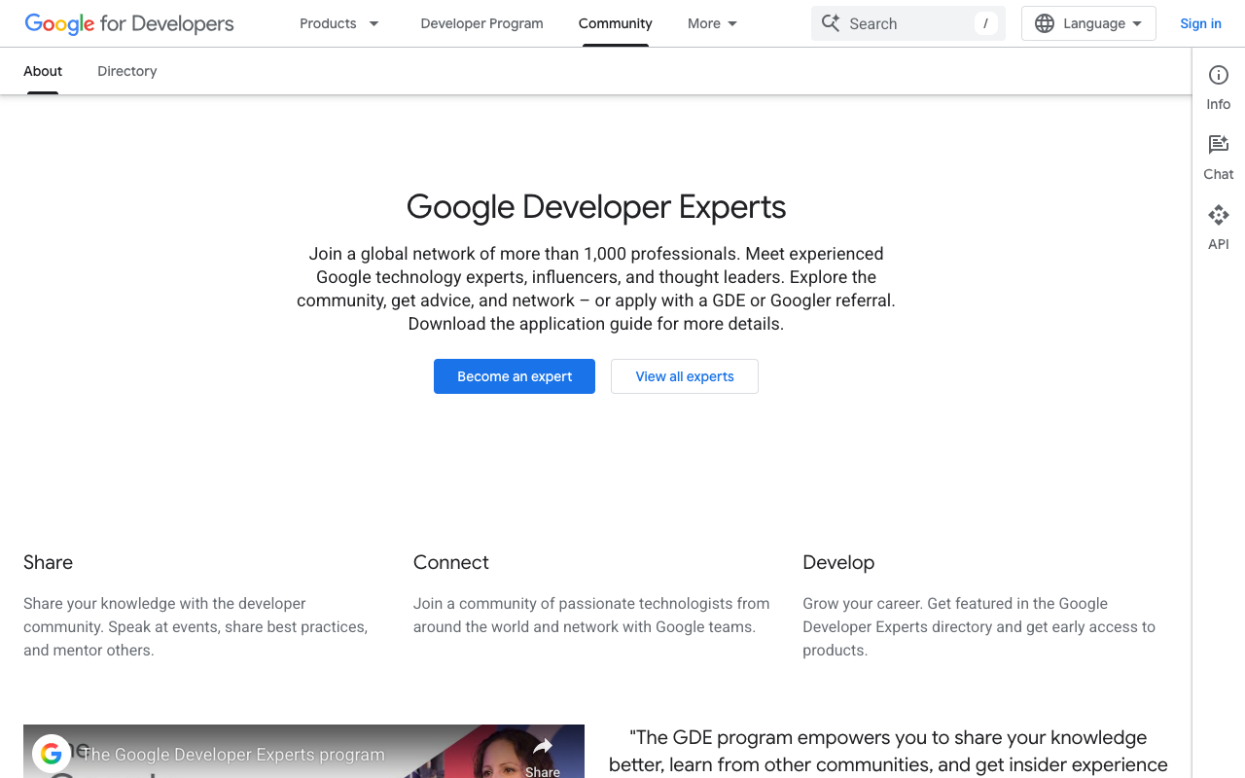The image size is (1245, 778).
Task: Expand the Products dropdown
Action: pyautogui.click(x=338, y=23)
